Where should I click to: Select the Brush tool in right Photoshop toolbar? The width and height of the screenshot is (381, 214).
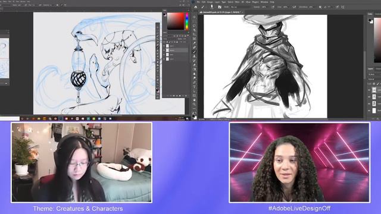194,52
